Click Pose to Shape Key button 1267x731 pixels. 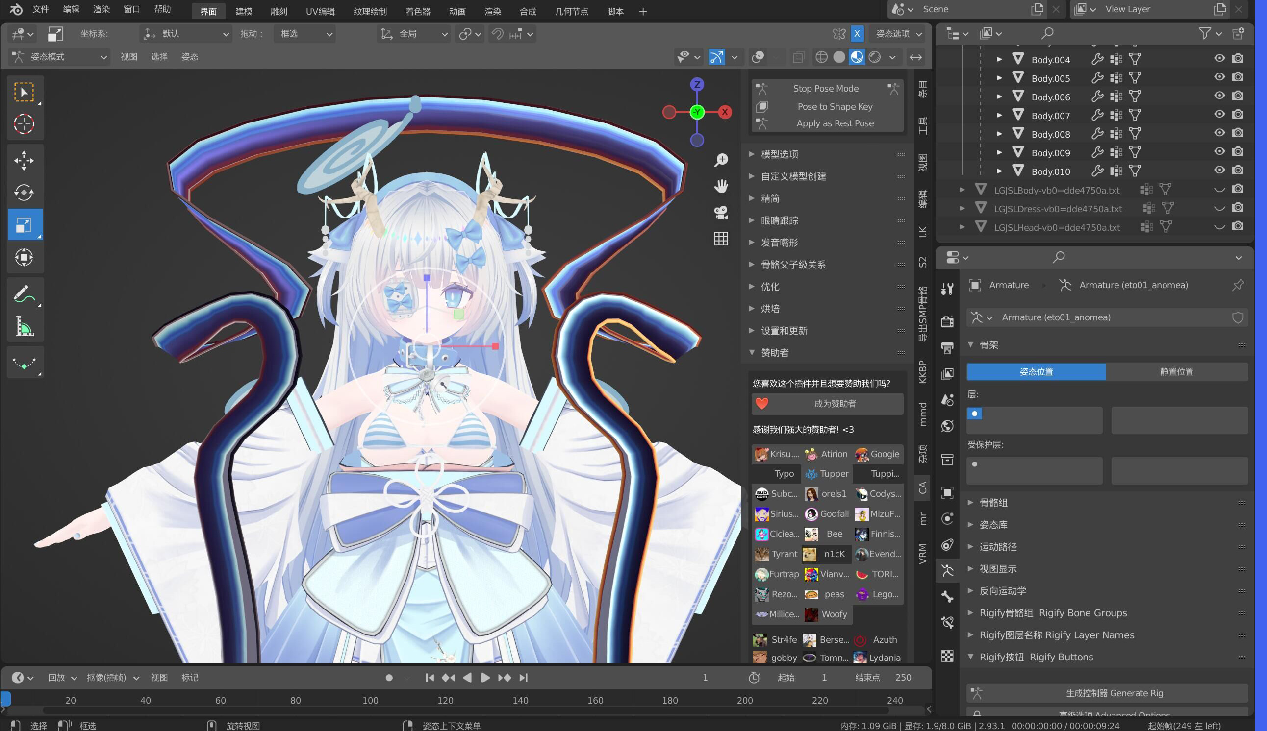[x=827, y=106]
